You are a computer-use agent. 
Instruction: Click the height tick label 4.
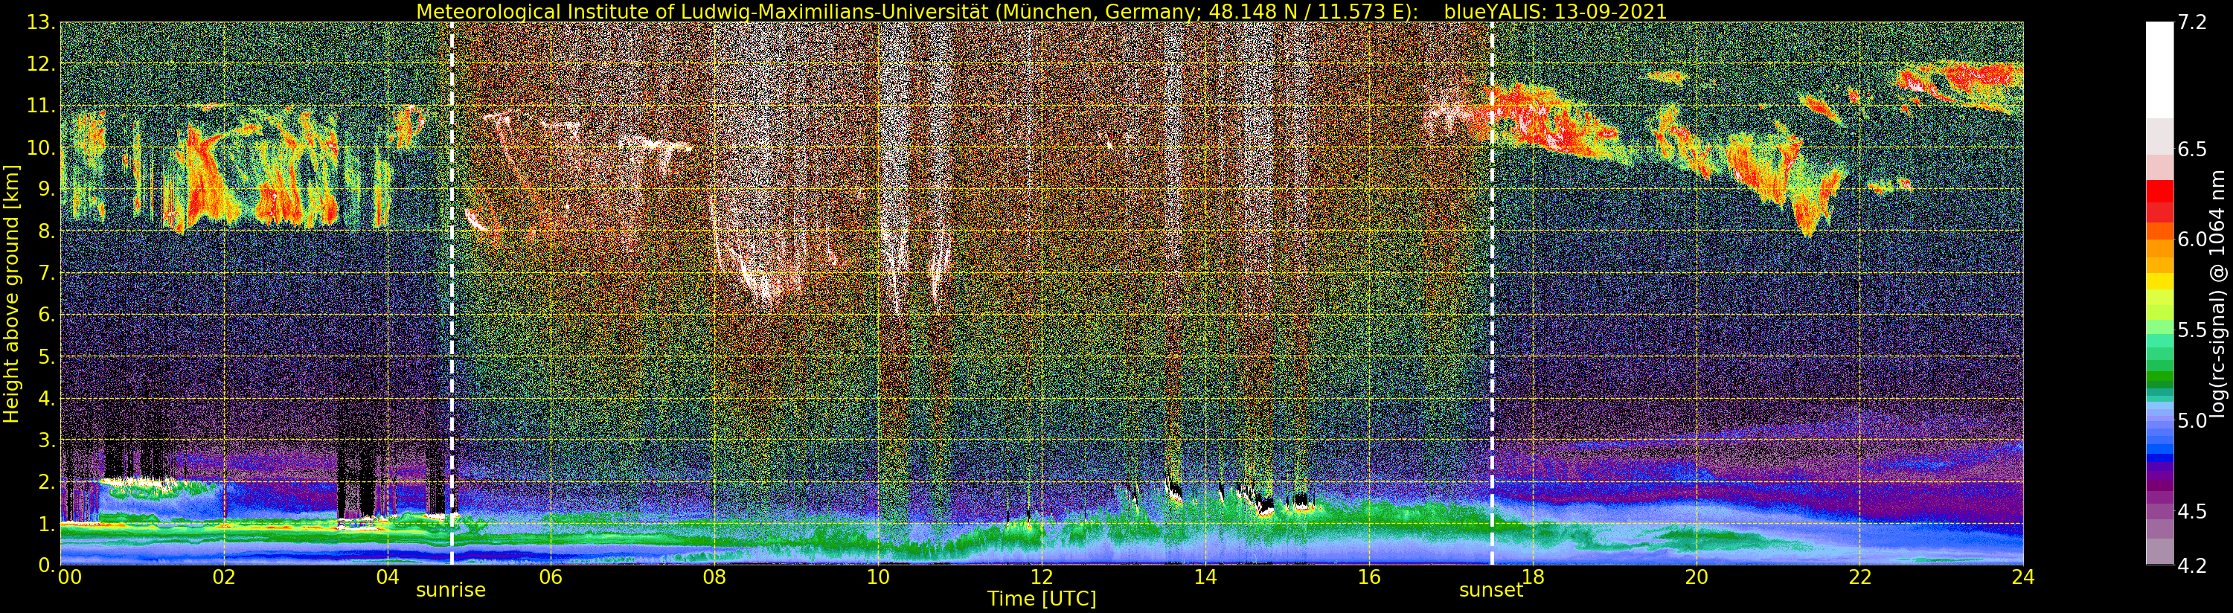point(47,398)
